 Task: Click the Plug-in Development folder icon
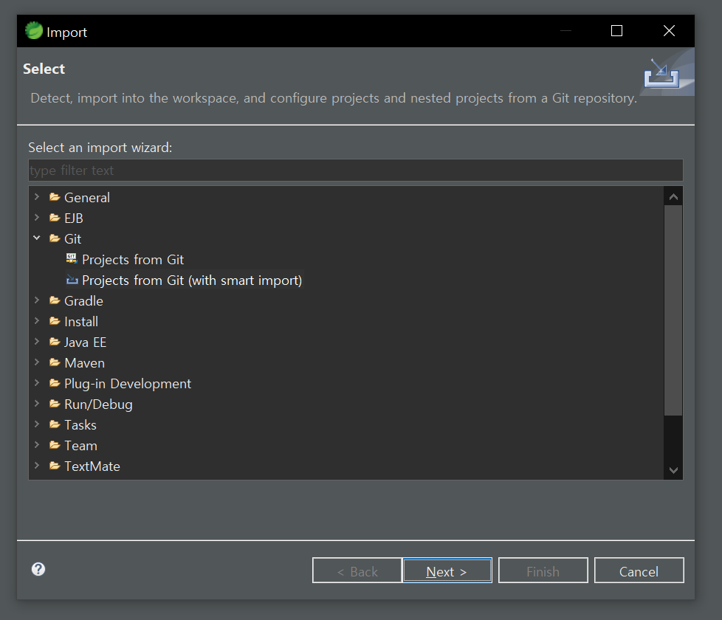click(55, 383)
